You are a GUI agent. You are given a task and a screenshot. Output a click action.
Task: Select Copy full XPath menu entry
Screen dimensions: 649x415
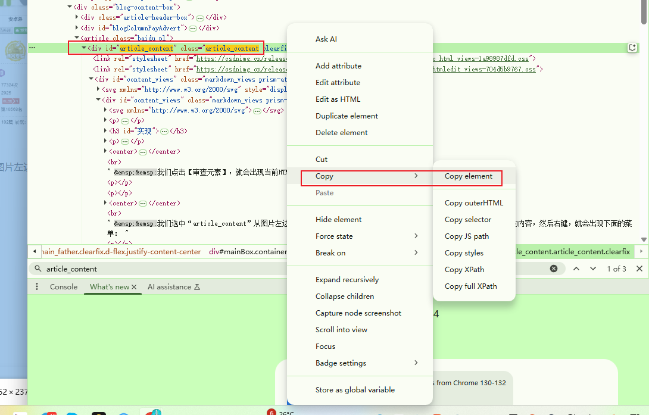[x=470, y=286]
